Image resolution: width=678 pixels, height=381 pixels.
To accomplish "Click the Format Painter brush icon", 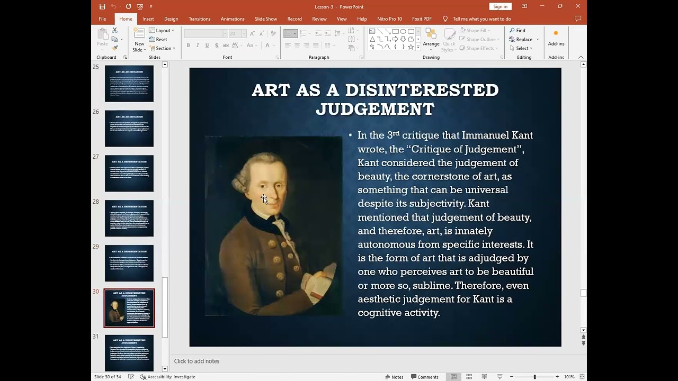I will (x=114, y=48).
